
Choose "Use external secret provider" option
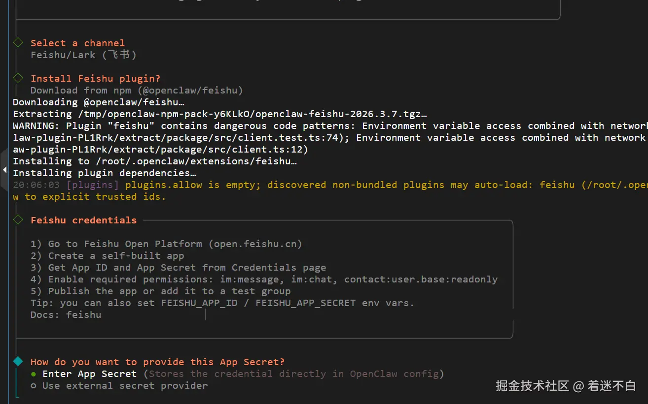pos(125,386)
